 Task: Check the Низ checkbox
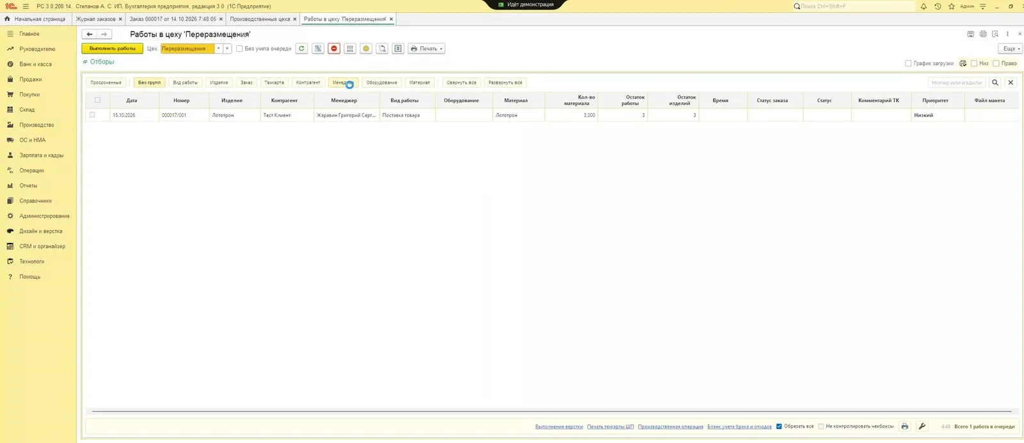(974, 63)
